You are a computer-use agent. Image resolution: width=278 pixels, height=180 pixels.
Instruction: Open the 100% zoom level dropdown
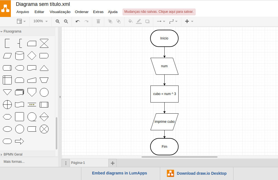[x=41, y=21]
